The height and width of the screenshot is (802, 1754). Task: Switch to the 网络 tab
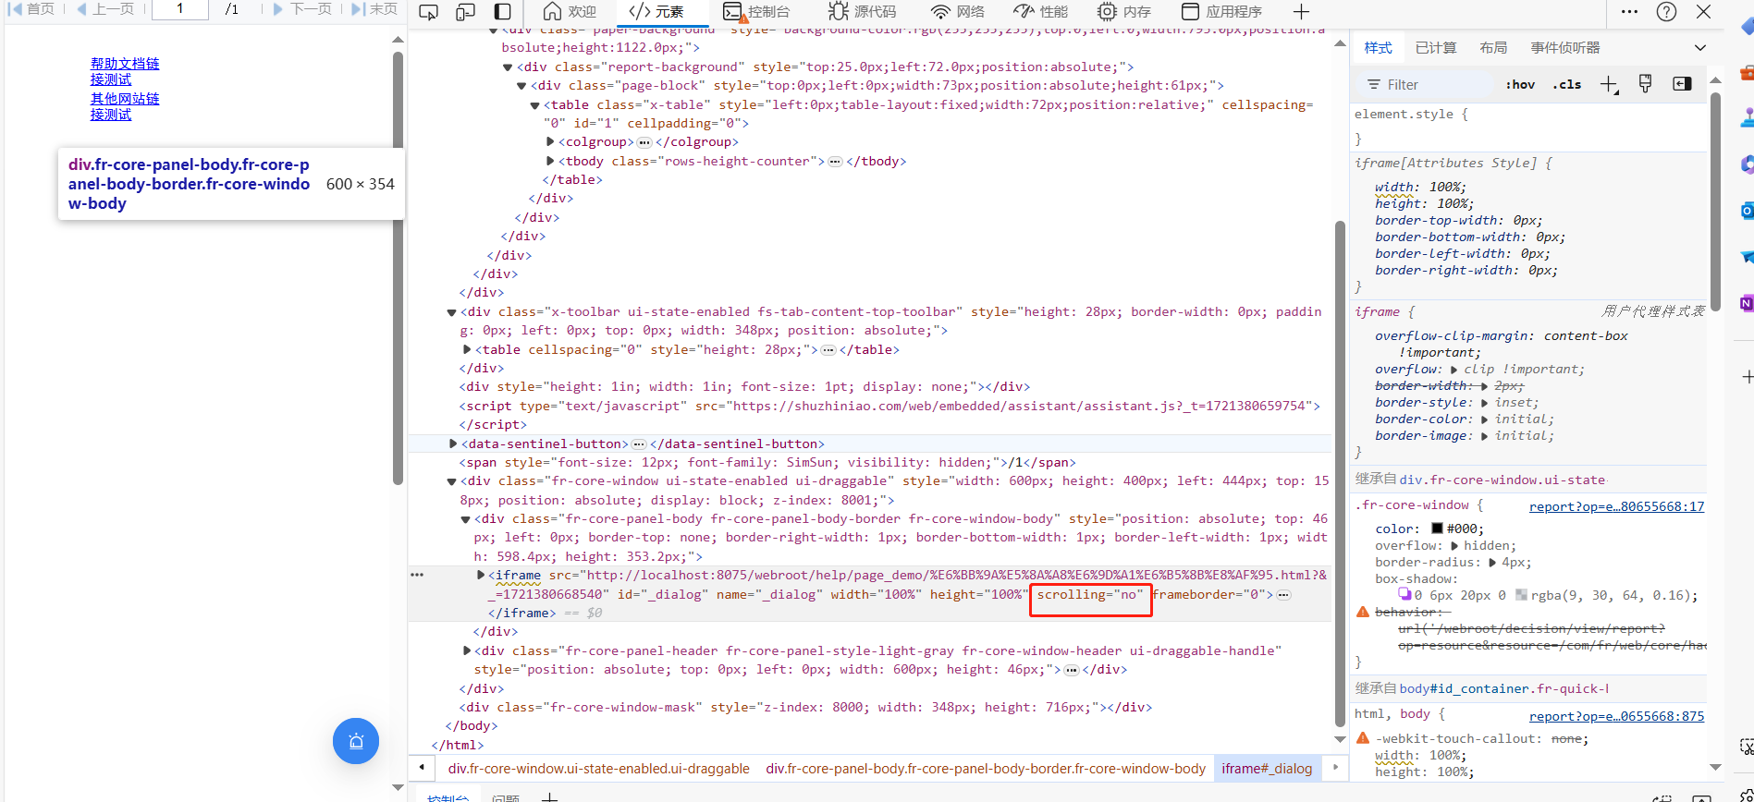957,12
